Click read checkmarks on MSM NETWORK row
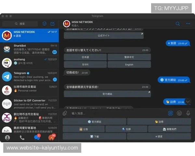This screenshot has height=156, width=195. [49, 32]
